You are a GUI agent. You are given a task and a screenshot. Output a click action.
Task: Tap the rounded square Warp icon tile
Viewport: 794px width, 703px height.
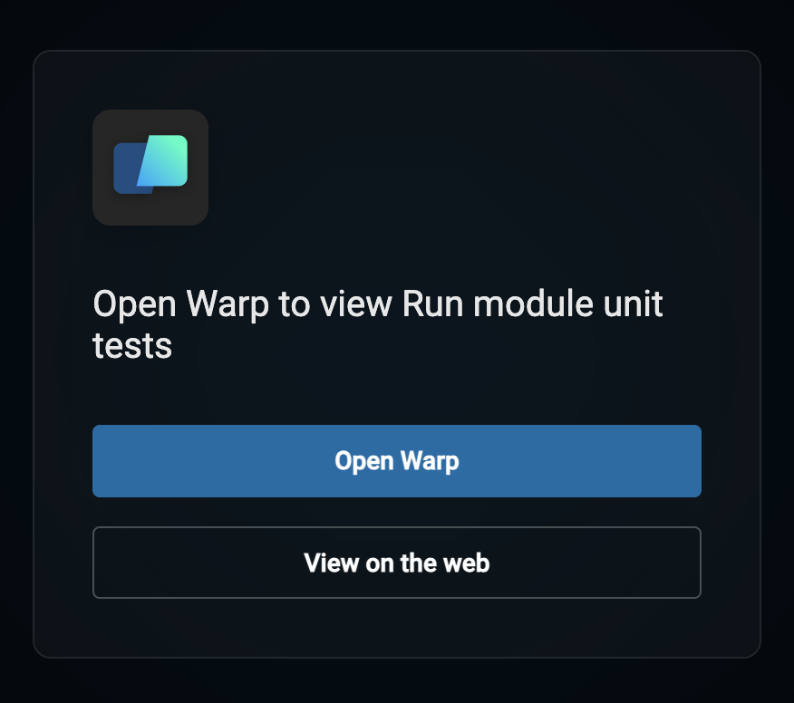pyautogui.click(x=150, y=168)
